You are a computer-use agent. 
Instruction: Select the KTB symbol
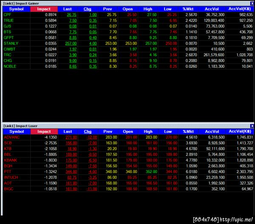[8, 149]
